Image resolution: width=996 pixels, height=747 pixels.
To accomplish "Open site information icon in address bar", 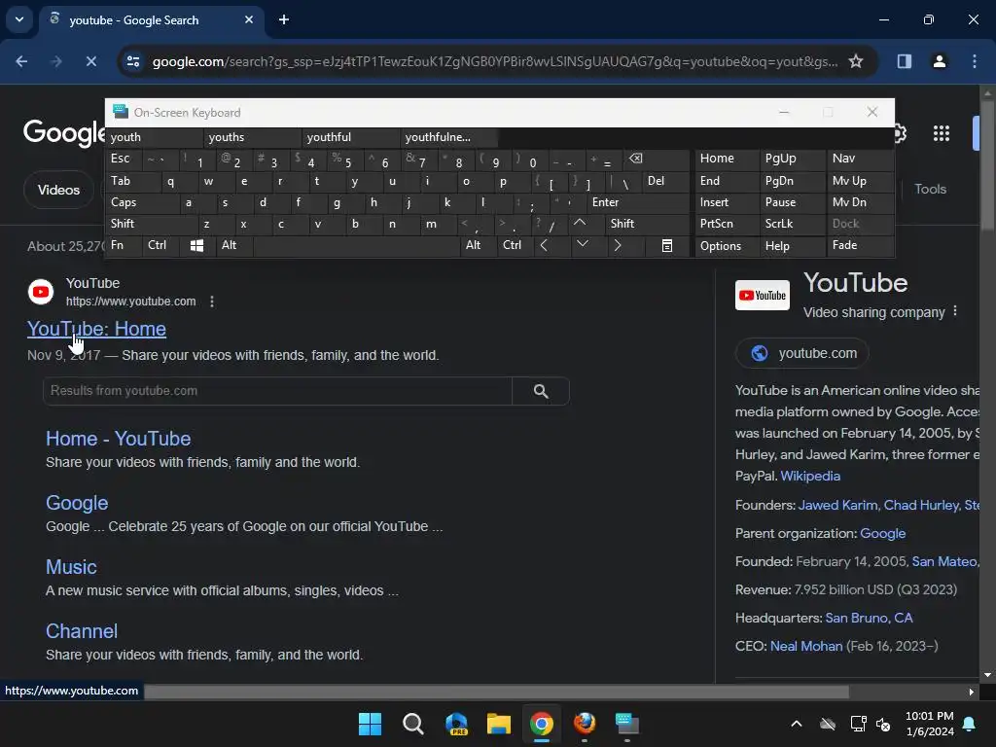I will coord(133,61).
